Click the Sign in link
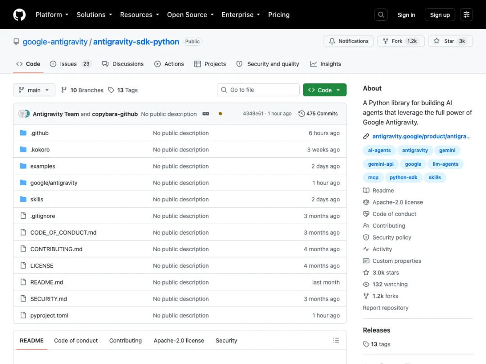Viewport: 486px width, 364px height. (406, 15)
